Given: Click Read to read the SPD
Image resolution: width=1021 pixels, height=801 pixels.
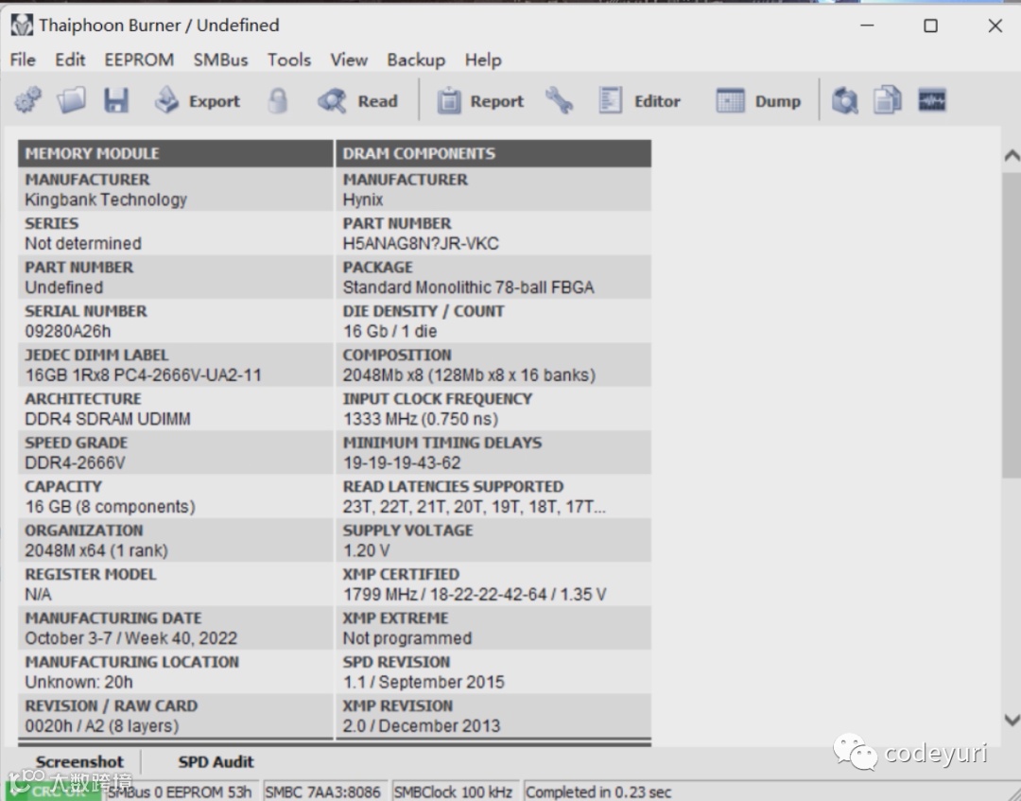Looking at the screenshot, I should (358, 101).
